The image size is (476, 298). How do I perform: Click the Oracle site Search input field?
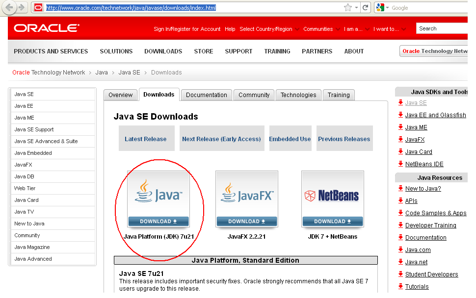442,28
